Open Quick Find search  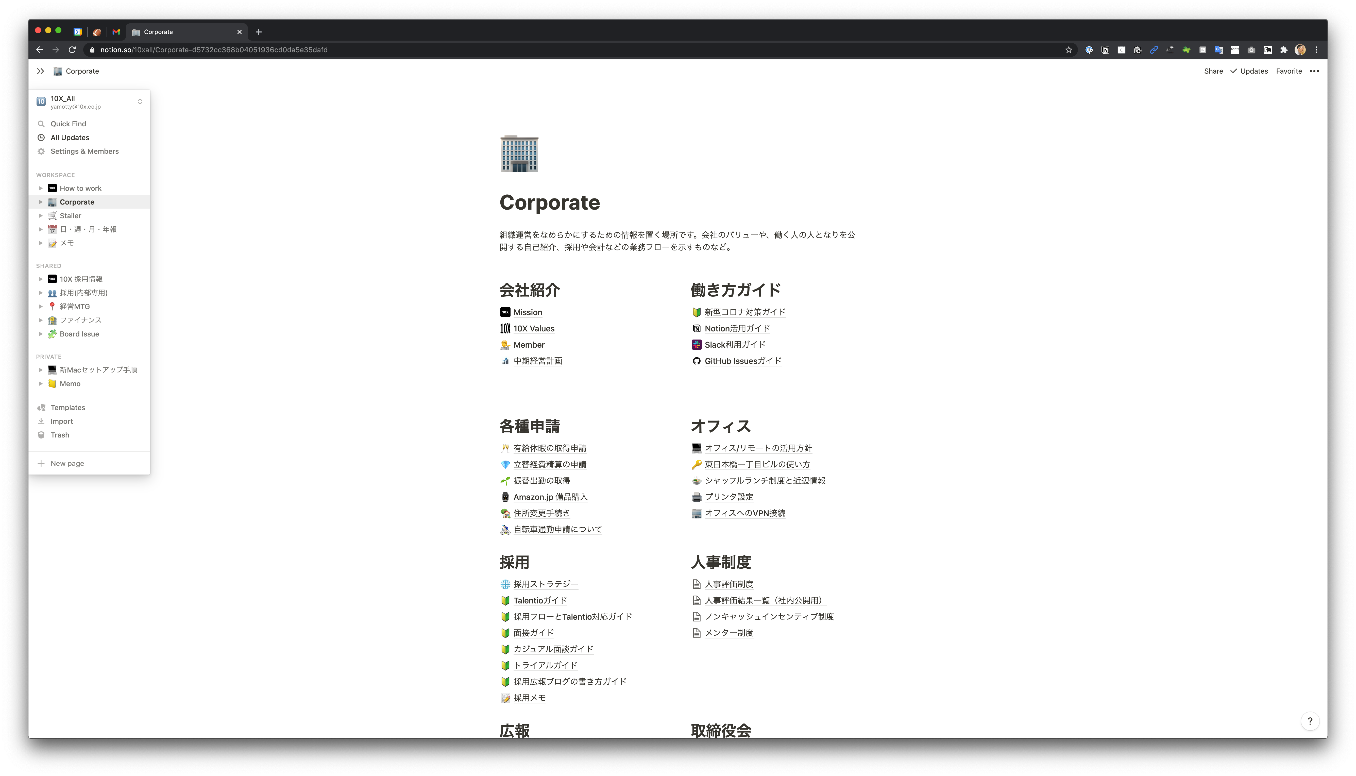[68, 123]
